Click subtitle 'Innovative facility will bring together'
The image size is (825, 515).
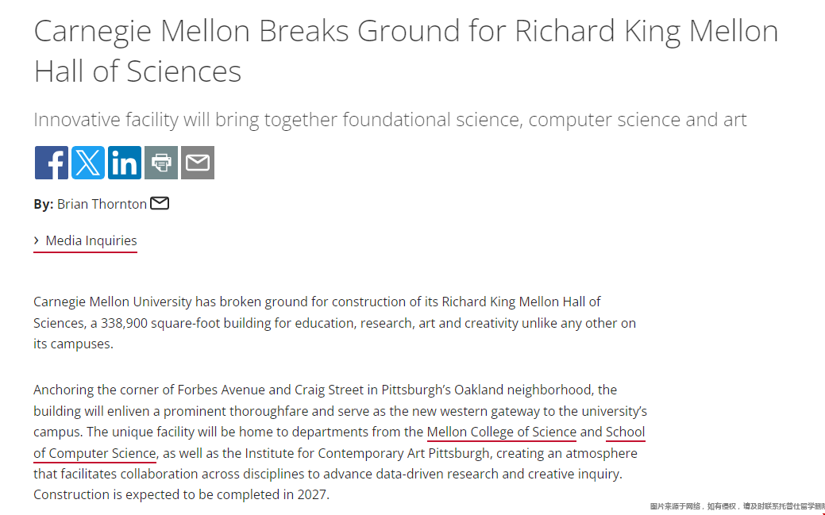pos(186,120)
